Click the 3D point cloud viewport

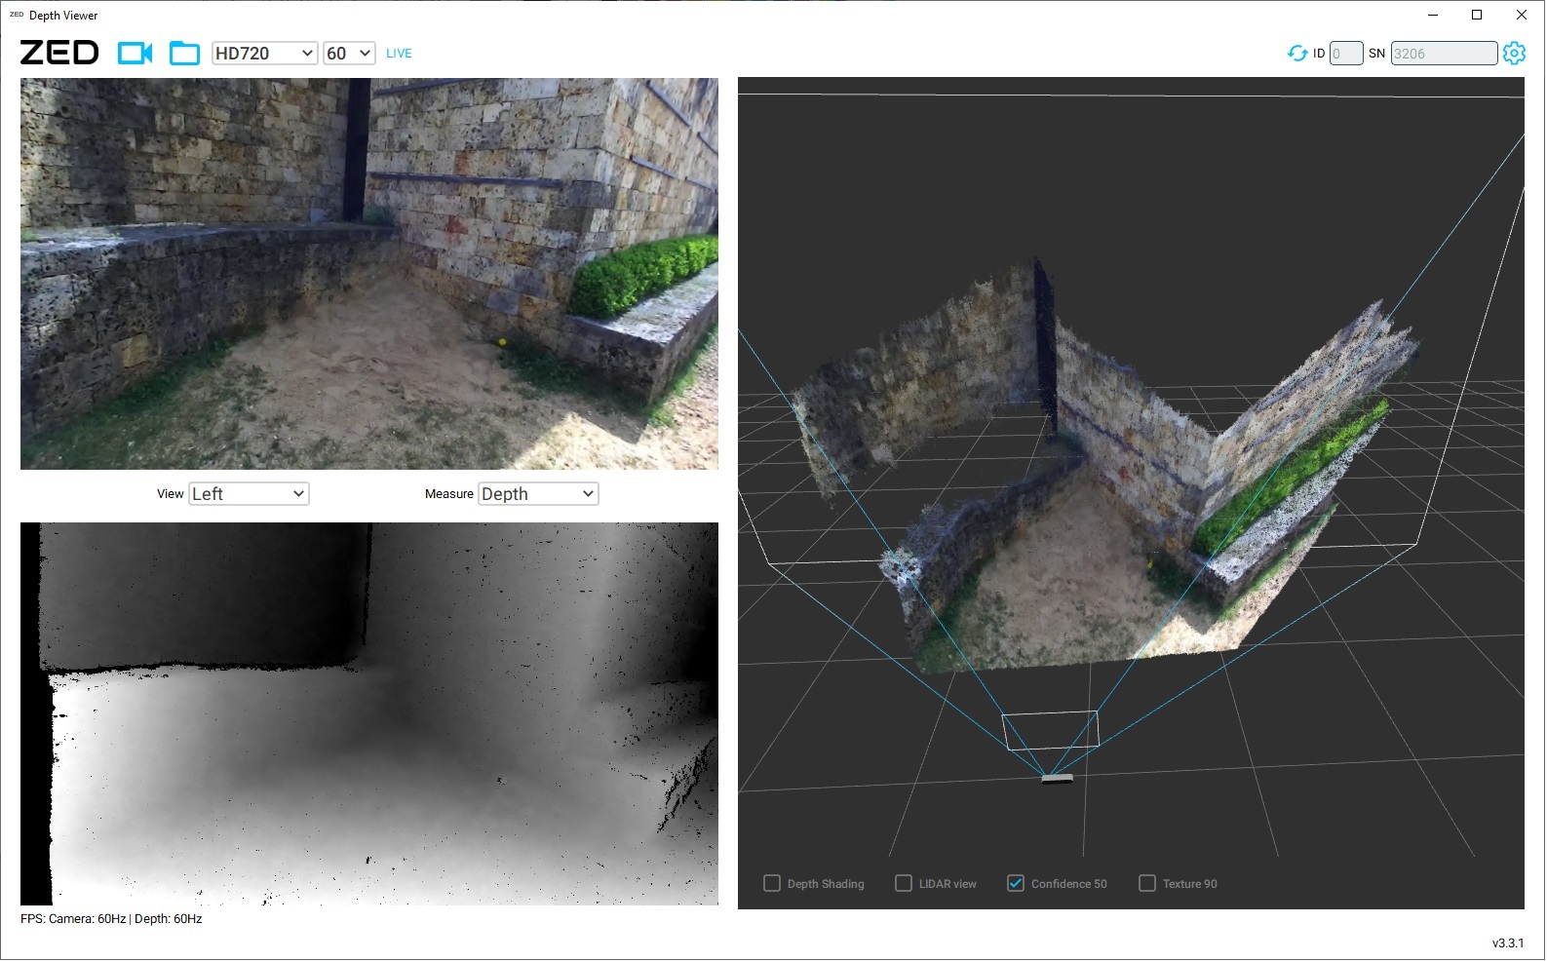(x=1131, y=493)
